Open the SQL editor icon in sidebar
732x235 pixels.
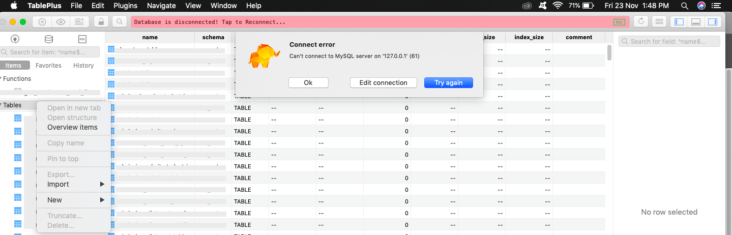(x=82, y=39)
